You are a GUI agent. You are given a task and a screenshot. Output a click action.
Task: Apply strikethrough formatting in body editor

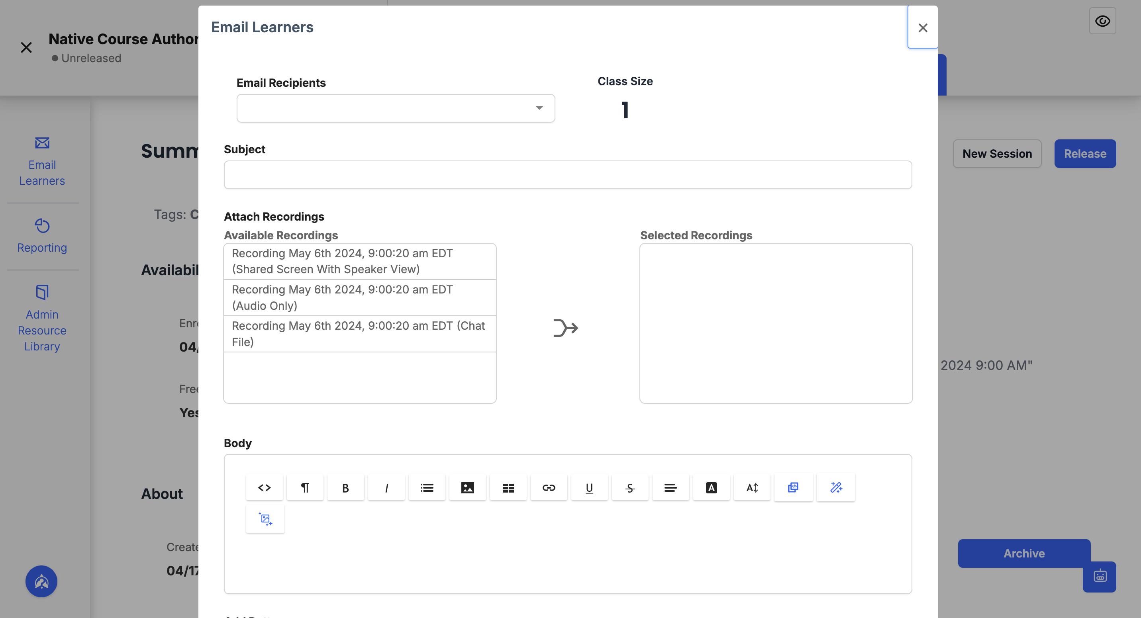pos(630,487)
